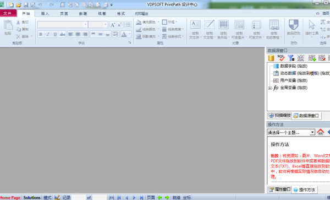Viewport: 330px width, 200px height.
Task: Toggle vertical align middle
Action: coord(101,34)
